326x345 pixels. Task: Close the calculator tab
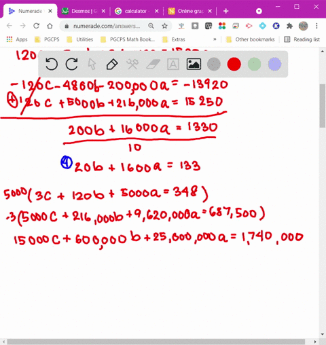(x=156, y=11)
